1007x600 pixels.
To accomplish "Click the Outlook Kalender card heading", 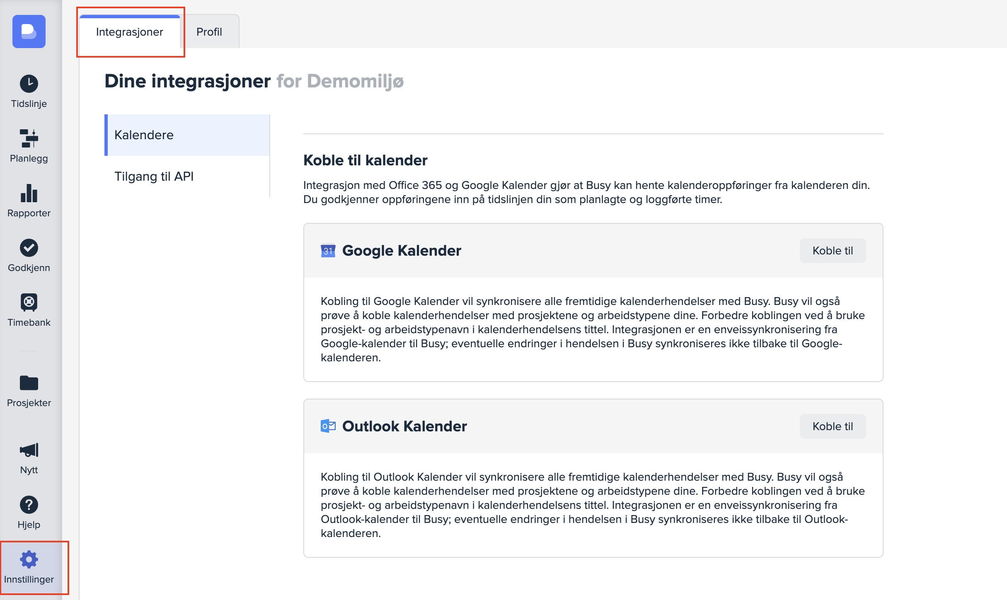I will coord(404,426).
